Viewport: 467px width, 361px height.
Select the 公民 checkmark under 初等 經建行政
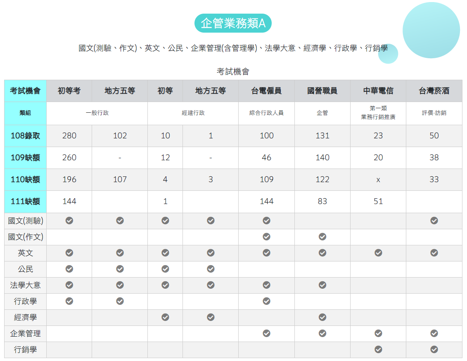pos(165,269)
